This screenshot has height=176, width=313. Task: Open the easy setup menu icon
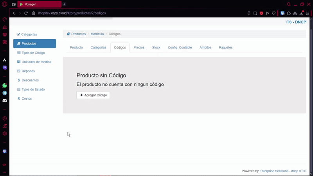pyautogui.click(x=308, y=13)
